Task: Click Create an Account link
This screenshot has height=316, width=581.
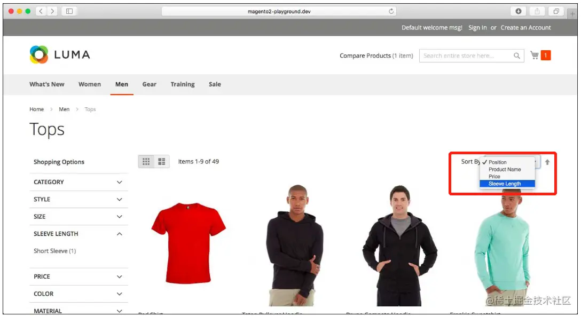Action: [x=526, y=27]
